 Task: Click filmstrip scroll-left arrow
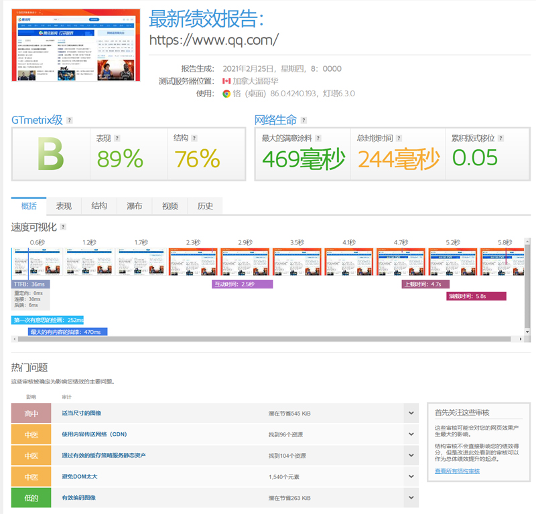point(14,339)
